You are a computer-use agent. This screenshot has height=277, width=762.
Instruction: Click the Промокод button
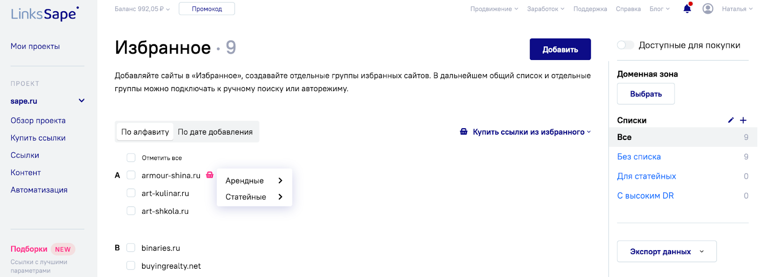(207, 9)
